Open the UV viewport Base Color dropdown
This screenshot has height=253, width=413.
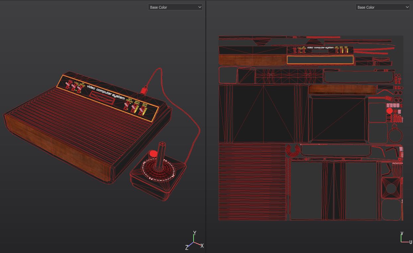click(382, 7)
